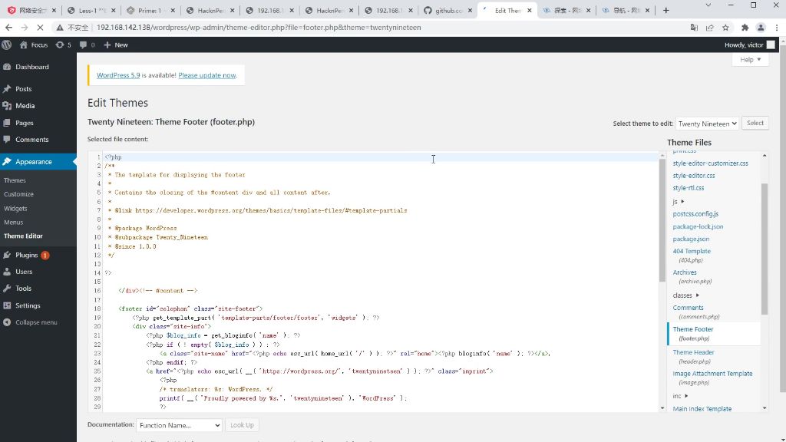Open the Archives template file
Image resolution: width=786 pixels, height=442 pixels.
coord(684,272)
